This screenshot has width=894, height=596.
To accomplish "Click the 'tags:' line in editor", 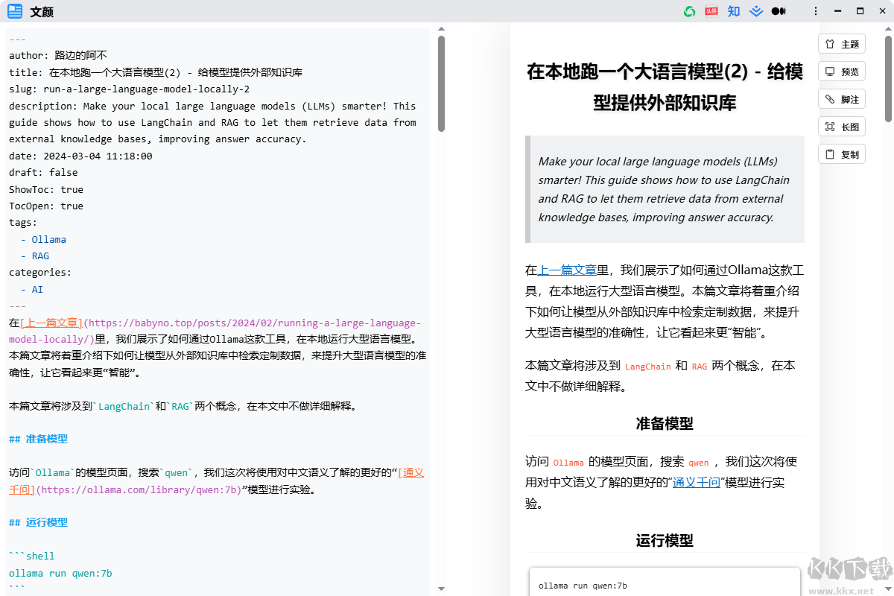I will coord(23,223).
